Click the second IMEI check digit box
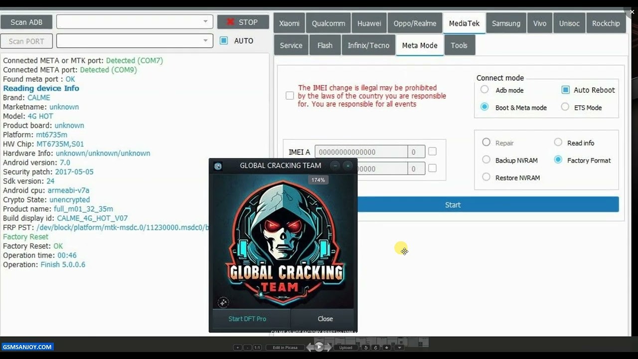This screenshot has height=359, width=638. pos(416,169)
